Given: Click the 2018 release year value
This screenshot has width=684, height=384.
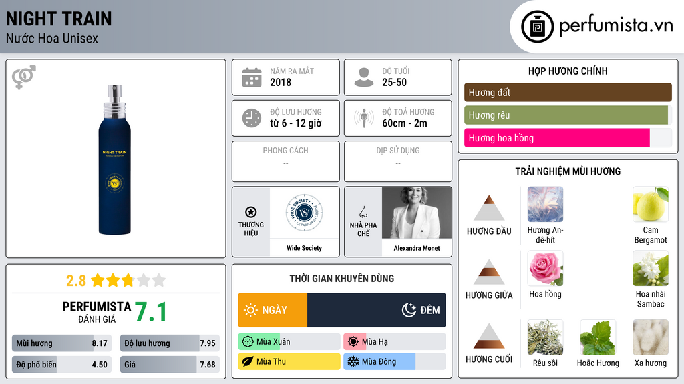Looking at the screenshot, I should pyautogui.click(x=281, y=82).
